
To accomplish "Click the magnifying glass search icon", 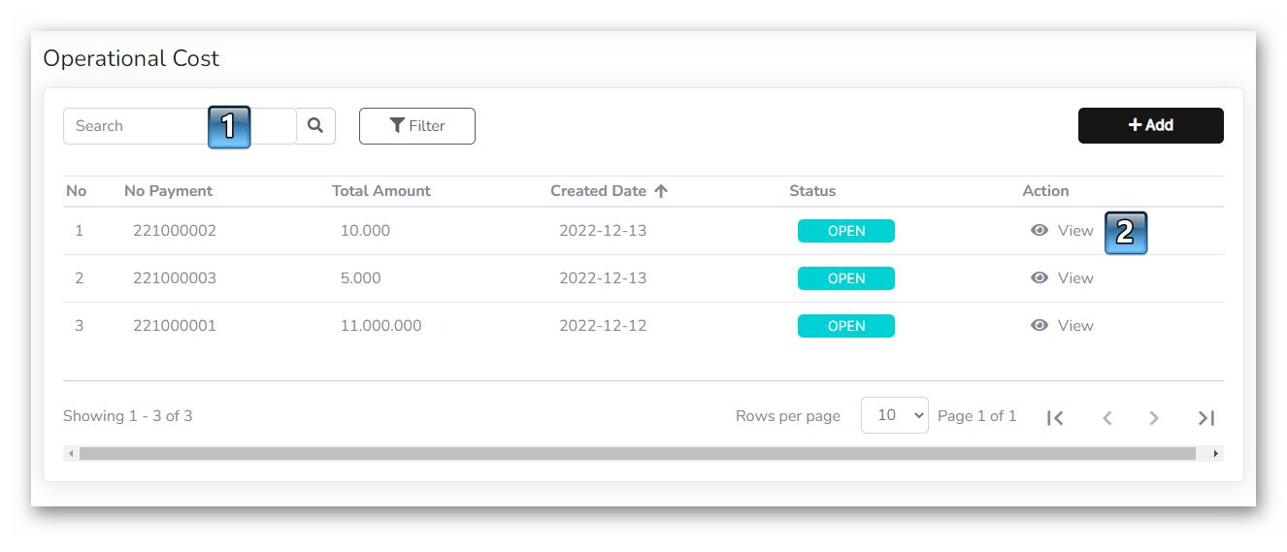I will [x=314, y=126].
